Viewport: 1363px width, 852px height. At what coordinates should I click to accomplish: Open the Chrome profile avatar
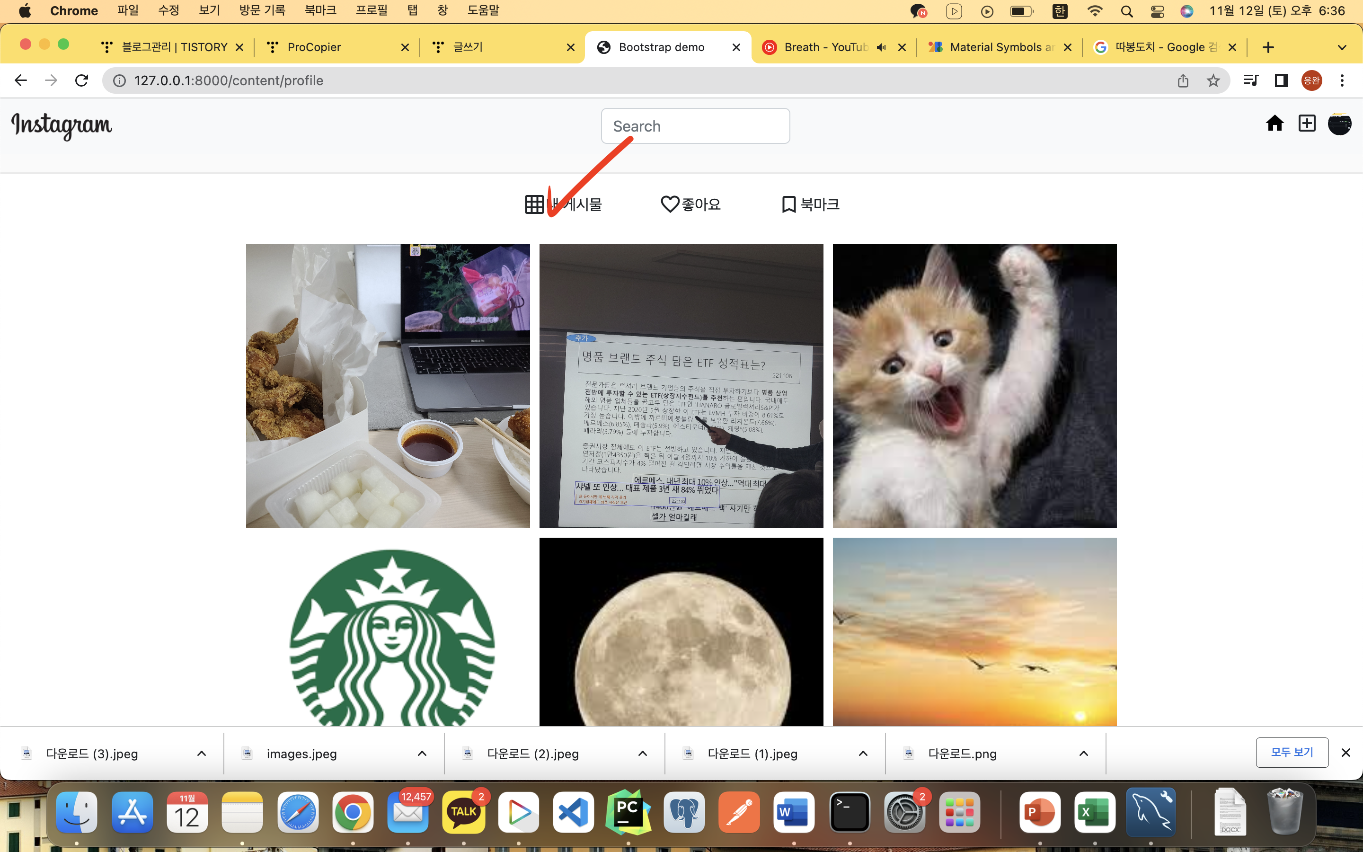pyautogui.click(x=1312, y=80)
